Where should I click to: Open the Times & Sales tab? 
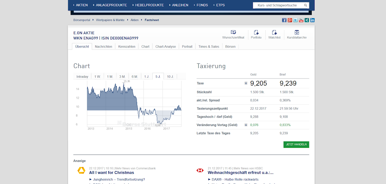pos(209,46)
